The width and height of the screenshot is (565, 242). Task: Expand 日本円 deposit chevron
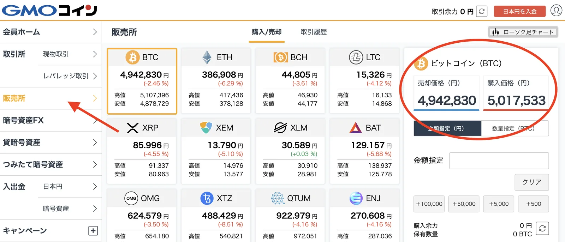95,187
